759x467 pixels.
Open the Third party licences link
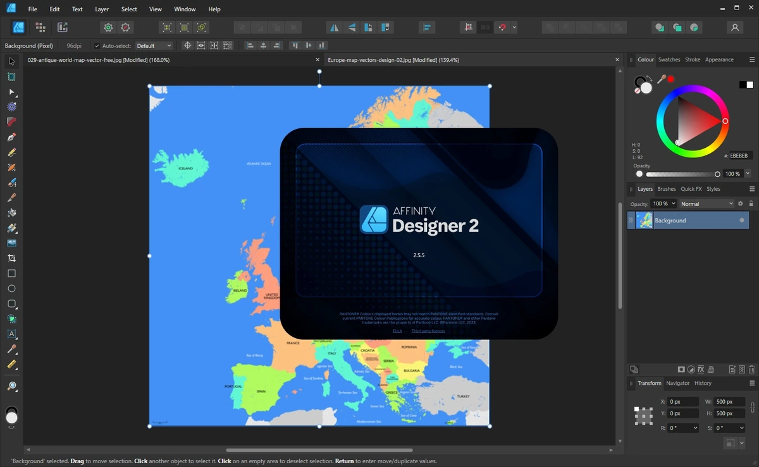click(x=428, y=331)
